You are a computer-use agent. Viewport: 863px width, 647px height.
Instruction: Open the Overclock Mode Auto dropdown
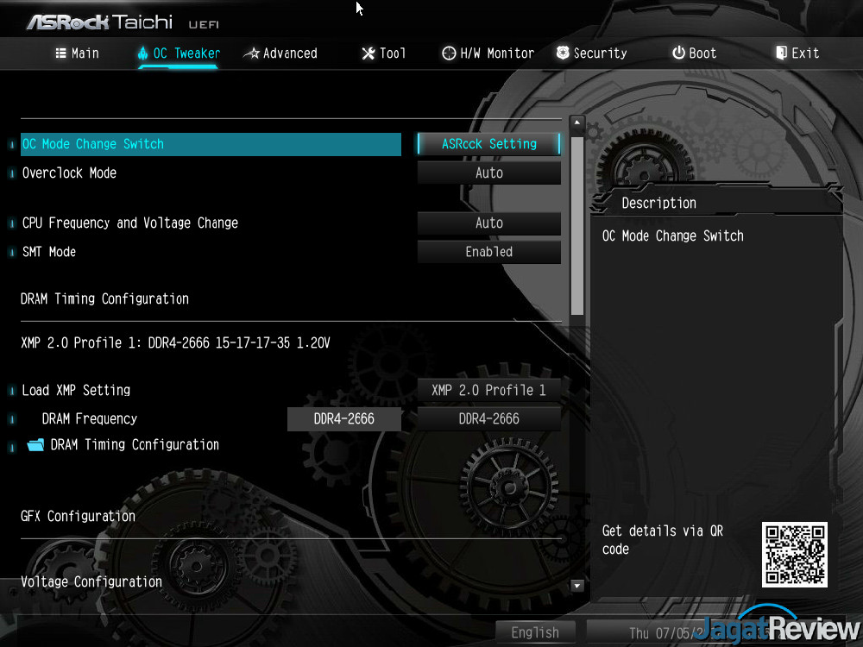click(488, 173)
